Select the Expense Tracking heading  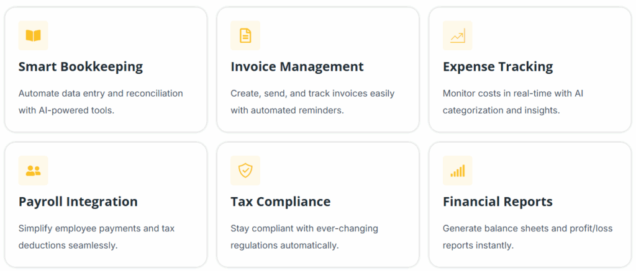pos(497,67)
